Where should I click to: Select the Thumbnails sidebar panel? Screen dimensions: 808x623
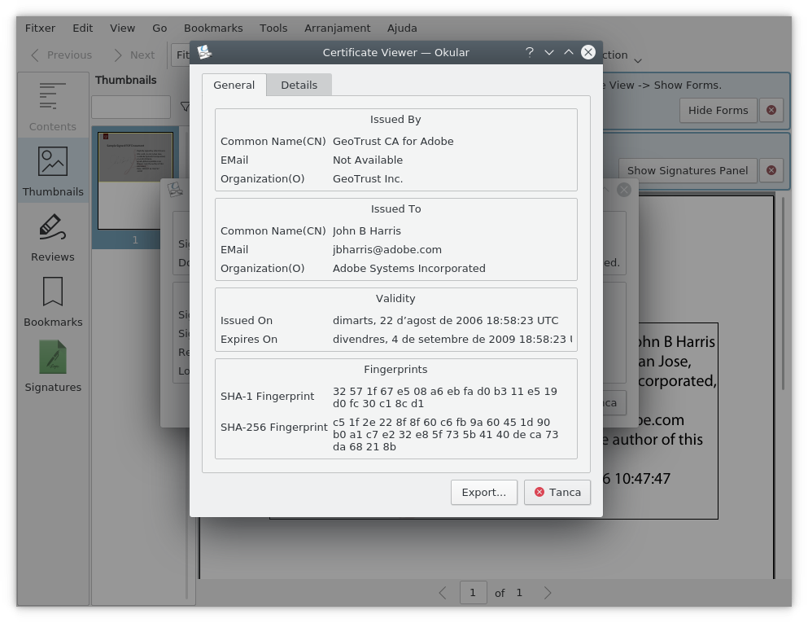(x=53, y=171)
